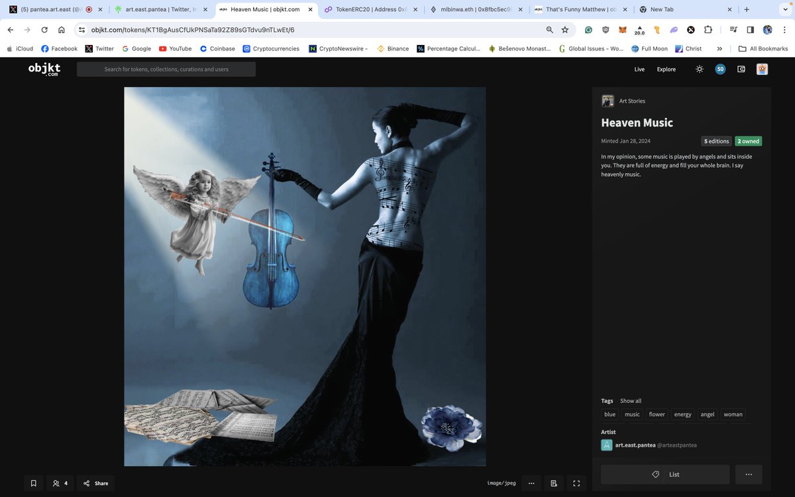Open the Live page
The height and width of the screenshot is (497, 795).
[x=639, y=69]
